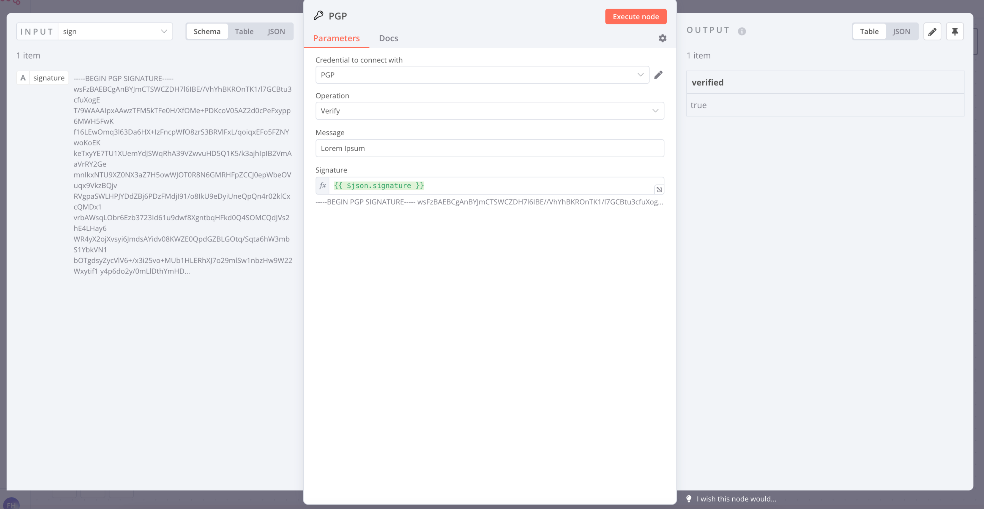Open node settings gear icon
This screenshot has width=984, height=509.
coord(662,38)
